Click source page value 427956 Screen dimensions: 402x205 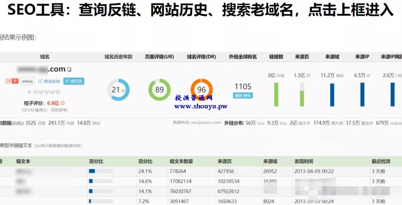click(226, 171)
